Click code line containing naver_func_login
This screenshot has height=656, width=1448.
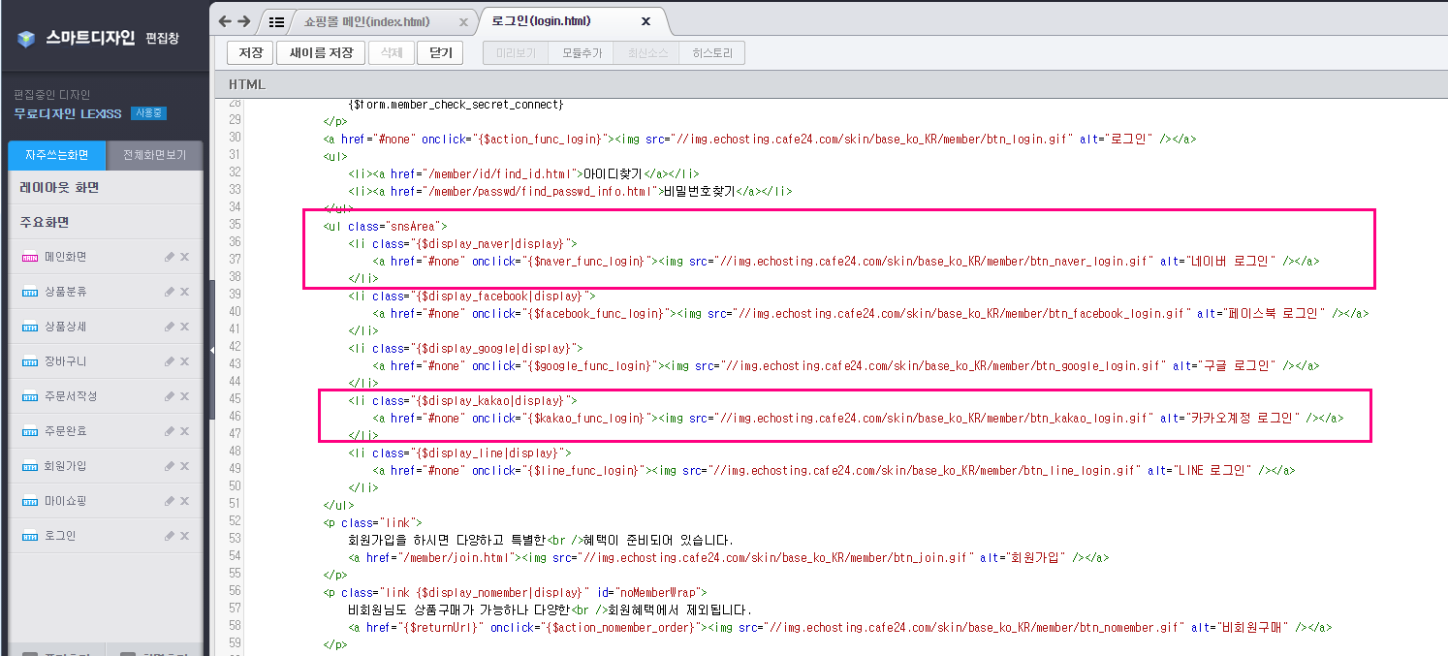tap(846, 262)
